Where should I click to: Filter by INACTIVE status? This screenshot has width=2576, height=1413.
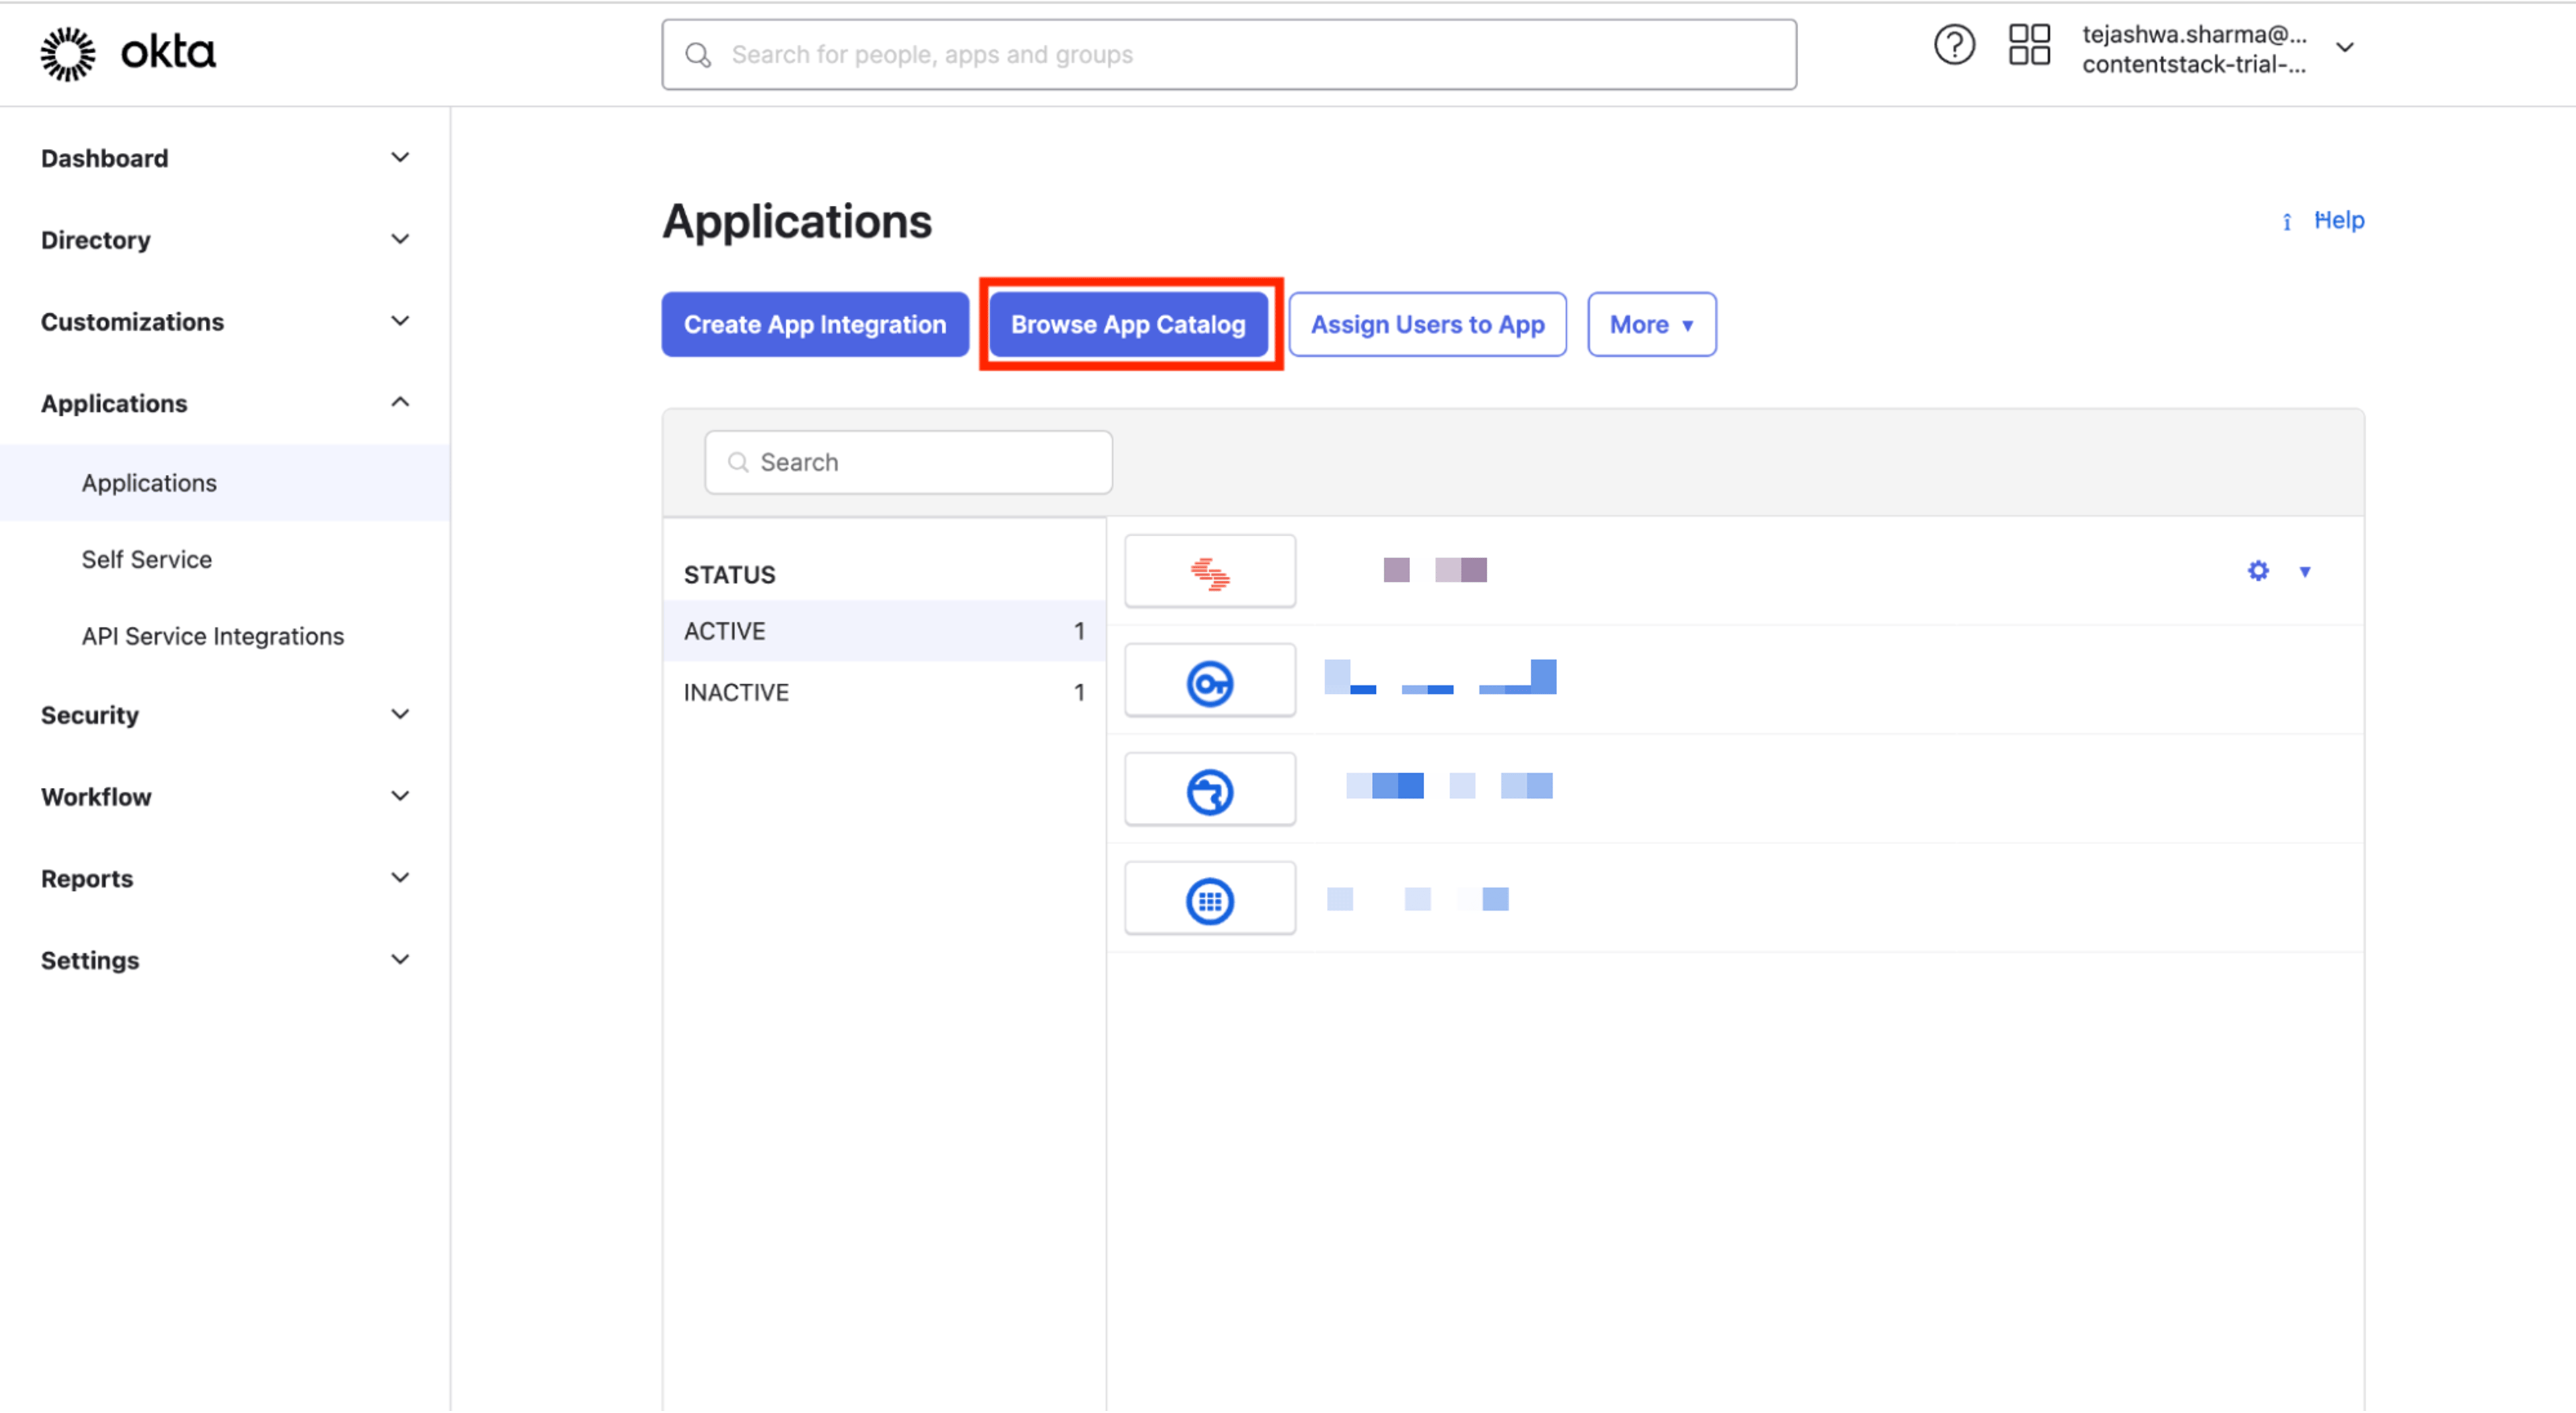884,693
